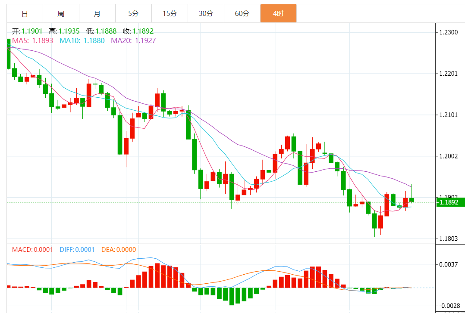This screenshot has width=465, height=313.
Task: Click the 1.2101 price axis label
Action: click(x=448, y=115)
